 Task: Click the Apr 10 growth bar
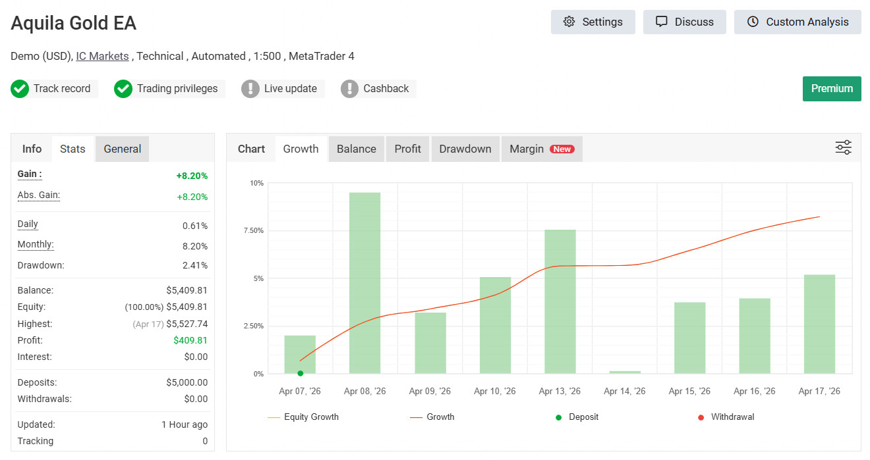[495, 325]
